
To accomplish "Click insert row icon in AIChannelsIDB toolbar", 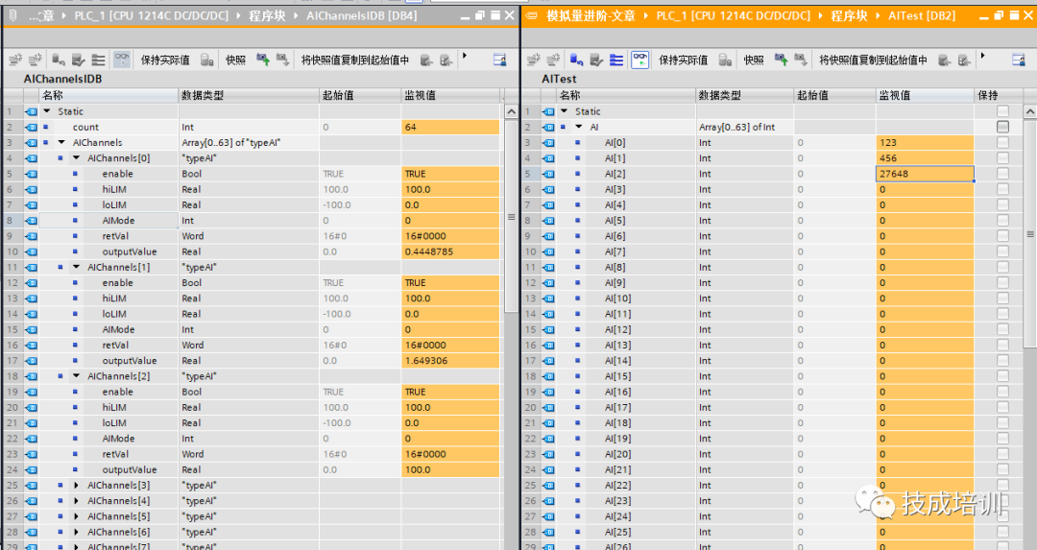I will pos(15,60).
